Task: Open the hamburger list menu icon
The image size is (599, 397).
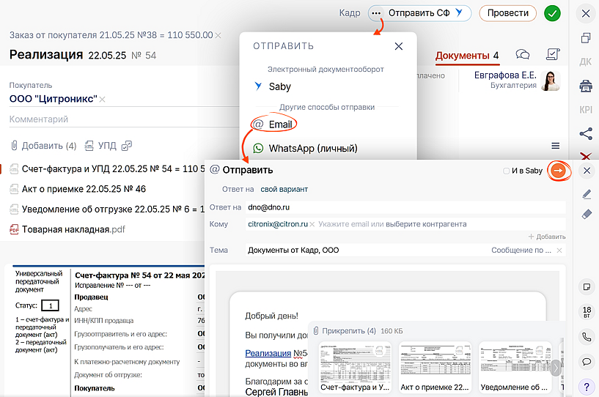Action: pyautogui.click(x=556, y=146)
